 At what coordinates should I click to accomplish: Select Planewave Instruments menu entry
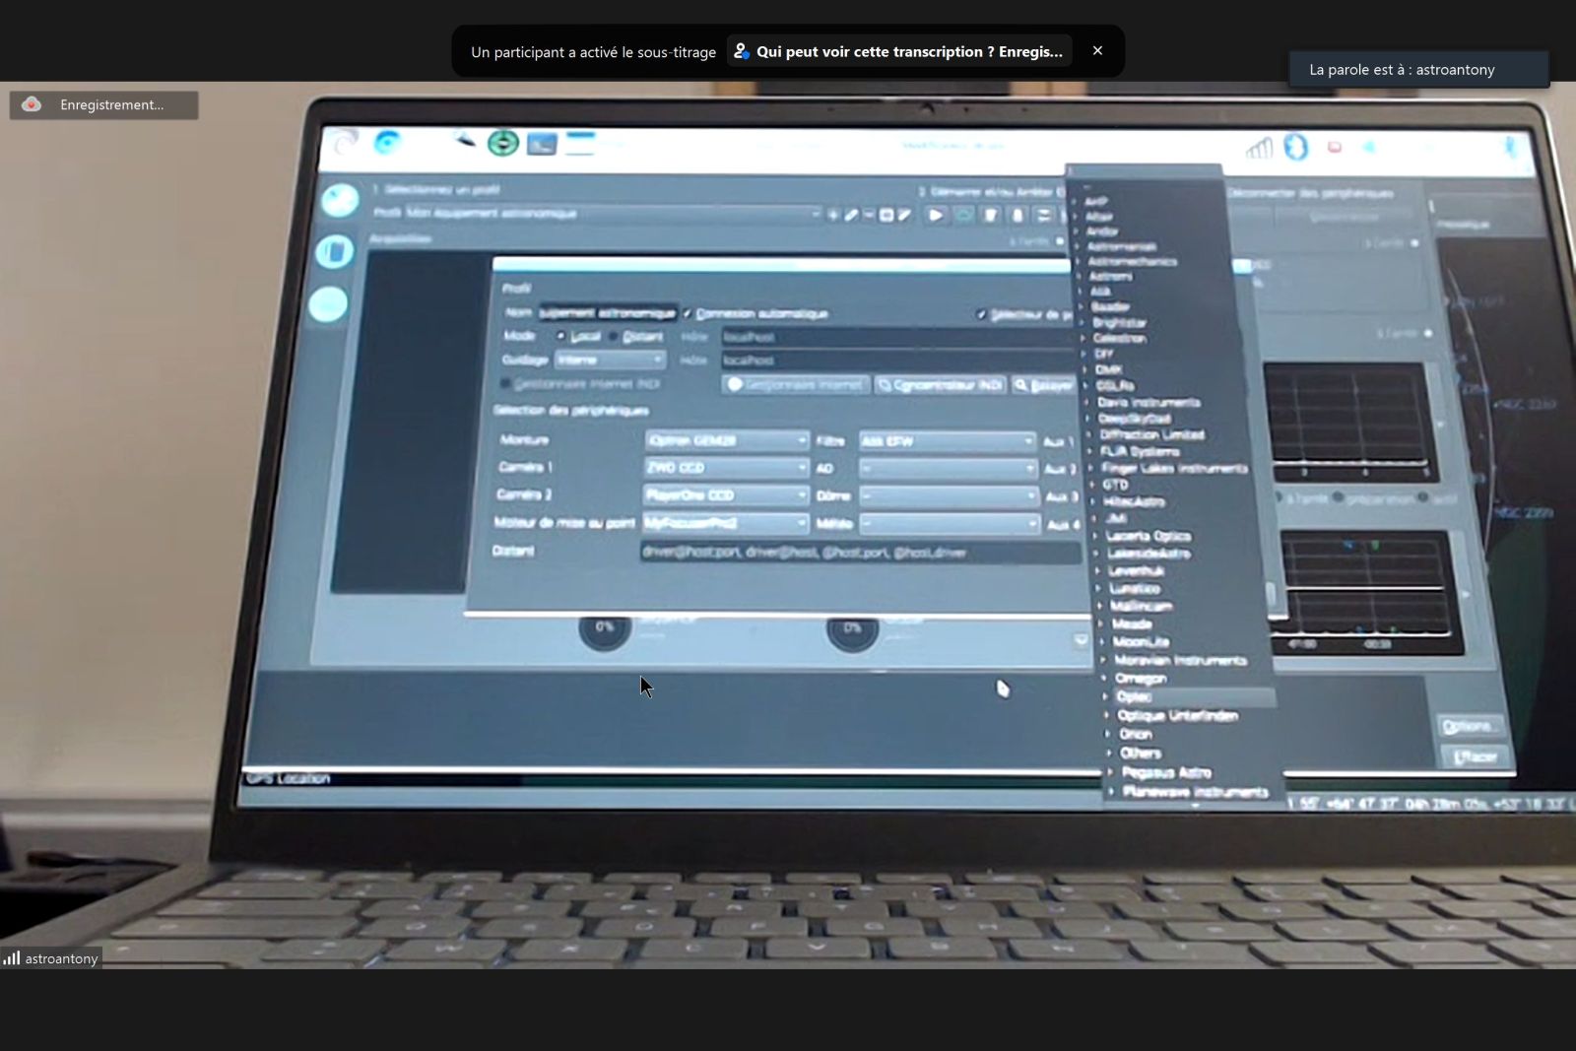click(x=1196, y=791)
